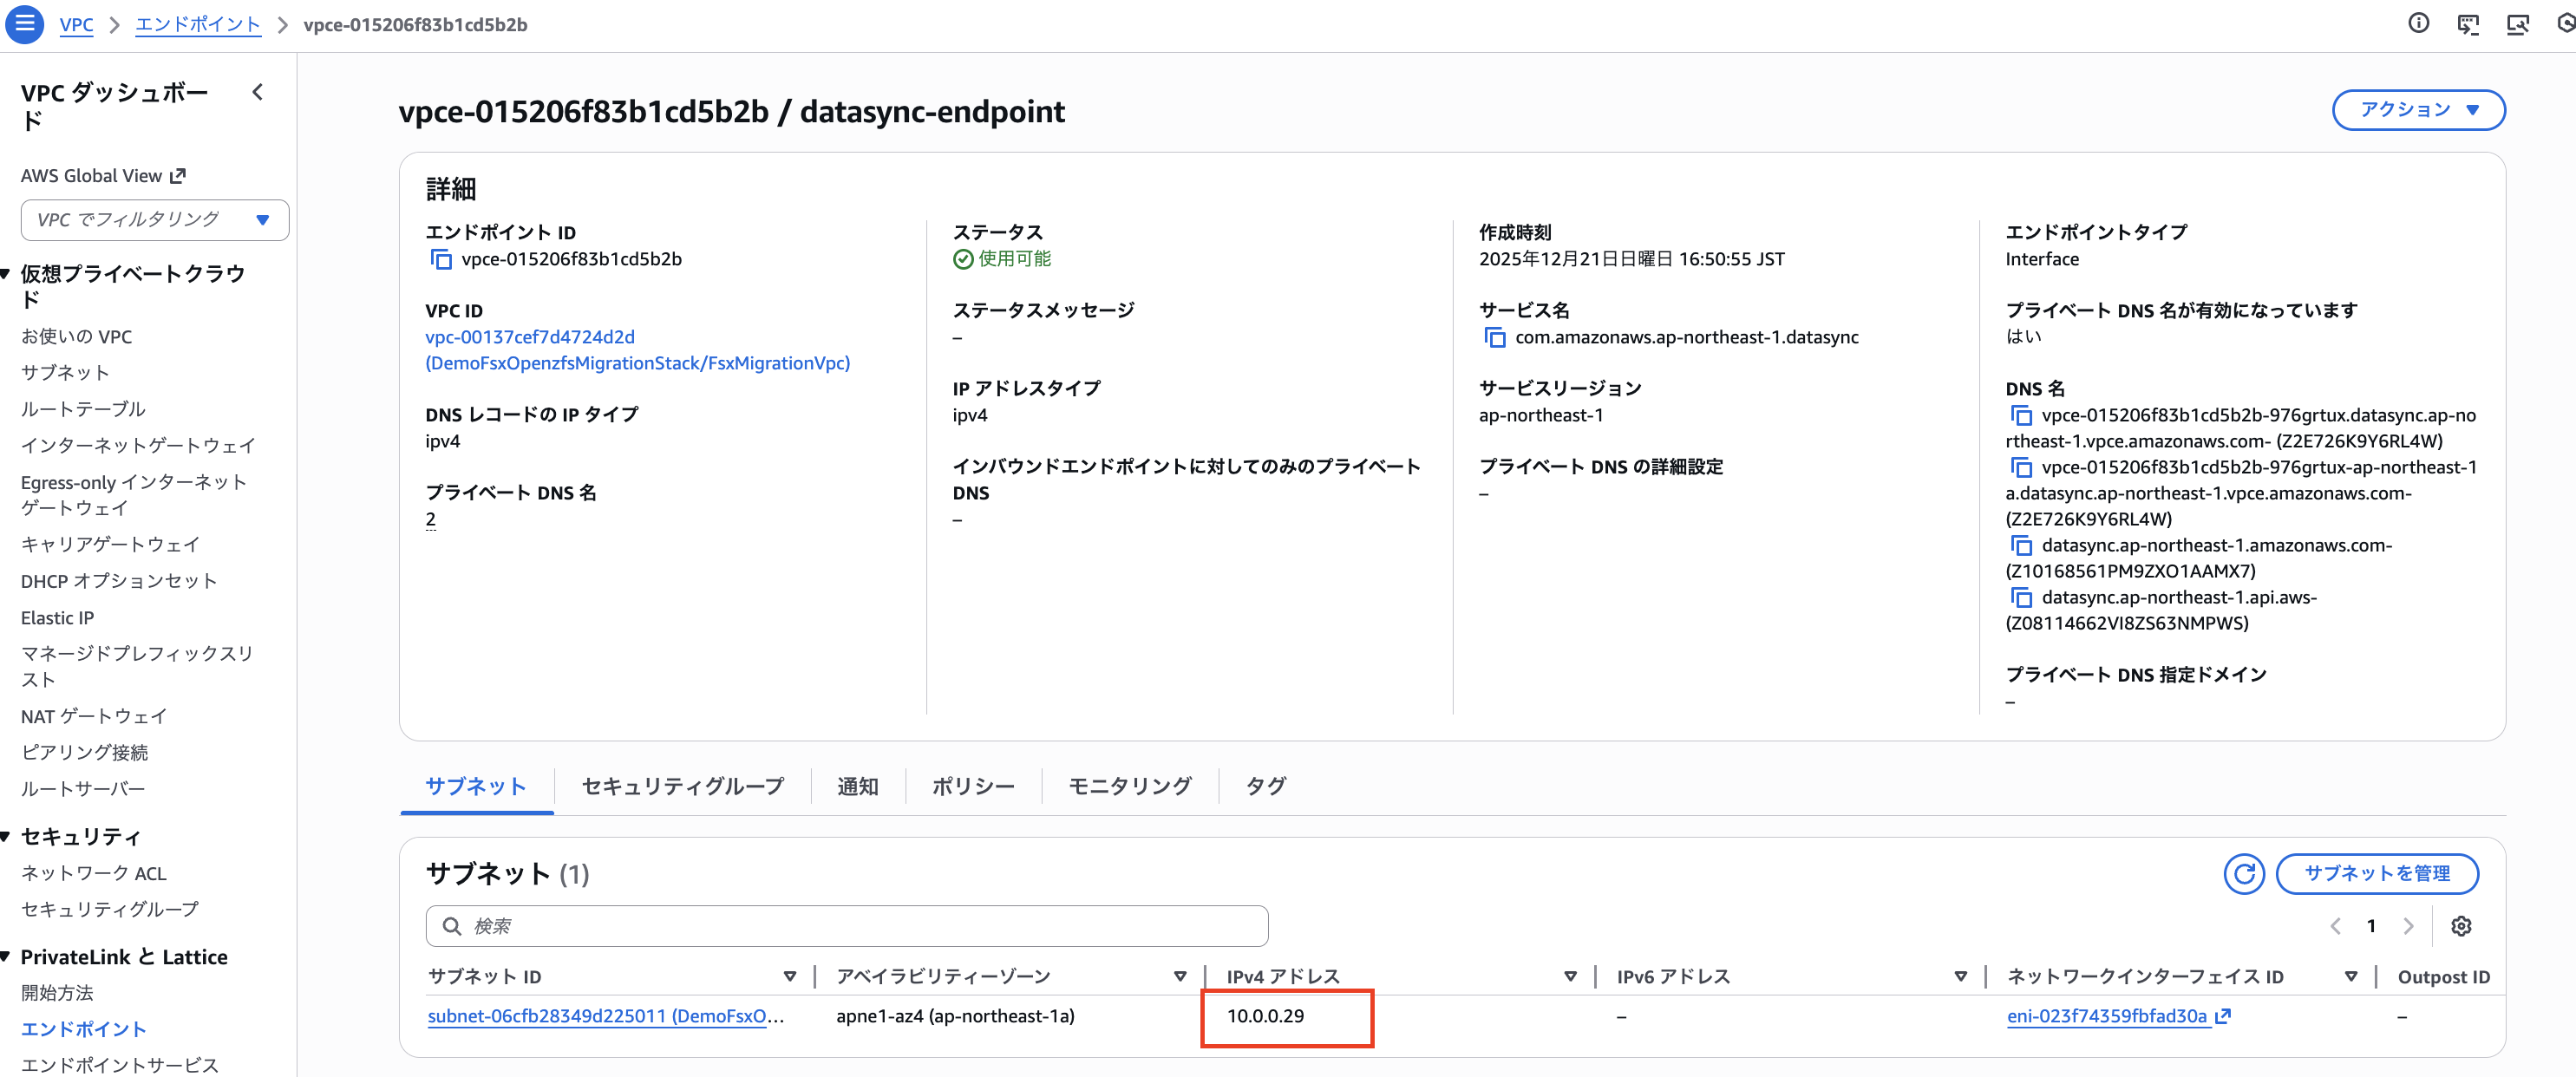Copy the endpoint ID vpce-015206f83b1cd5b2b
Viewport: 2576px width, 1077px height.
(x=441, y=259)
